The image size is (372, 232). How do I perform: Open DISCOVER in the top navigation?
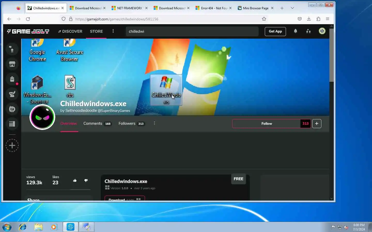[70, 31]
